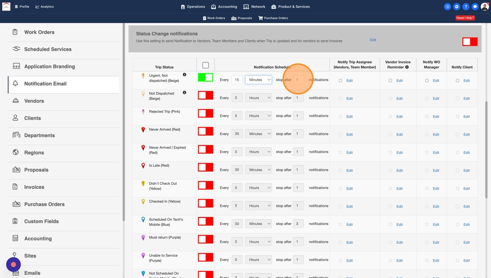Open Minutes dropdown for Never Arrived (Red) row

(x=259, y=134)
